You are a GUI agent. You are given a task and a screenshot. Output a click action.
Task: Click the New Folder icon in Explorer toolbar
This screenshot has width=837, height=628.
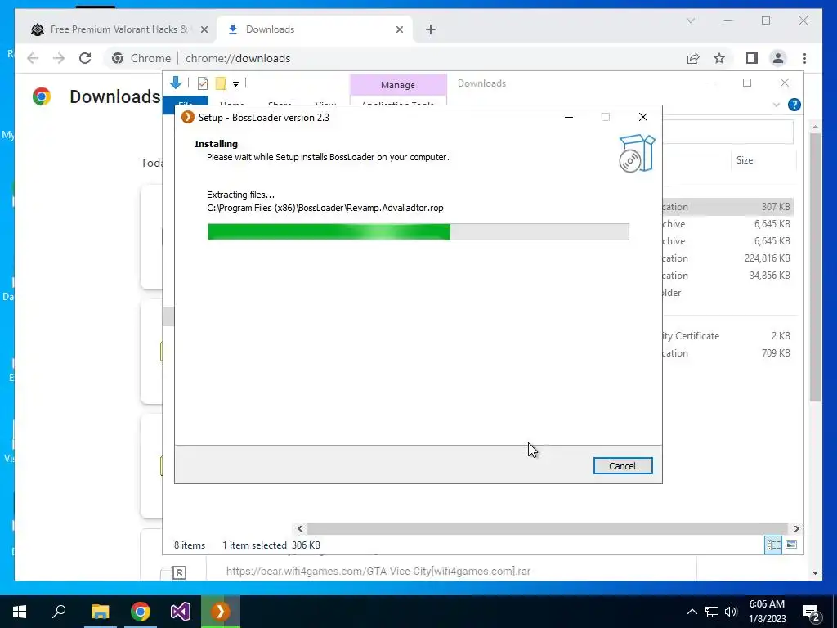click(221, 83)
